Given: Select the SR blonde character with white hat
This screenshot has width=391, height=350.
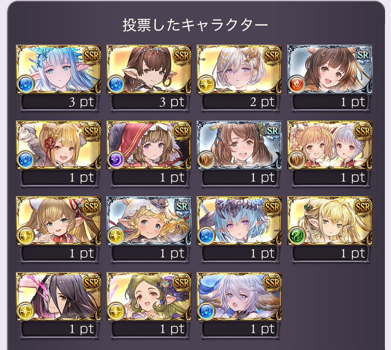Looking at the screenshot, I should pos(149,220).
